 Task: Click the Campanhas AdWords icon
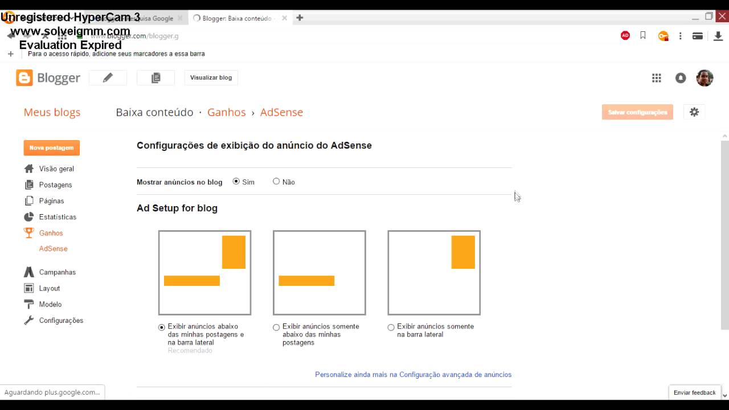point(29,272)
